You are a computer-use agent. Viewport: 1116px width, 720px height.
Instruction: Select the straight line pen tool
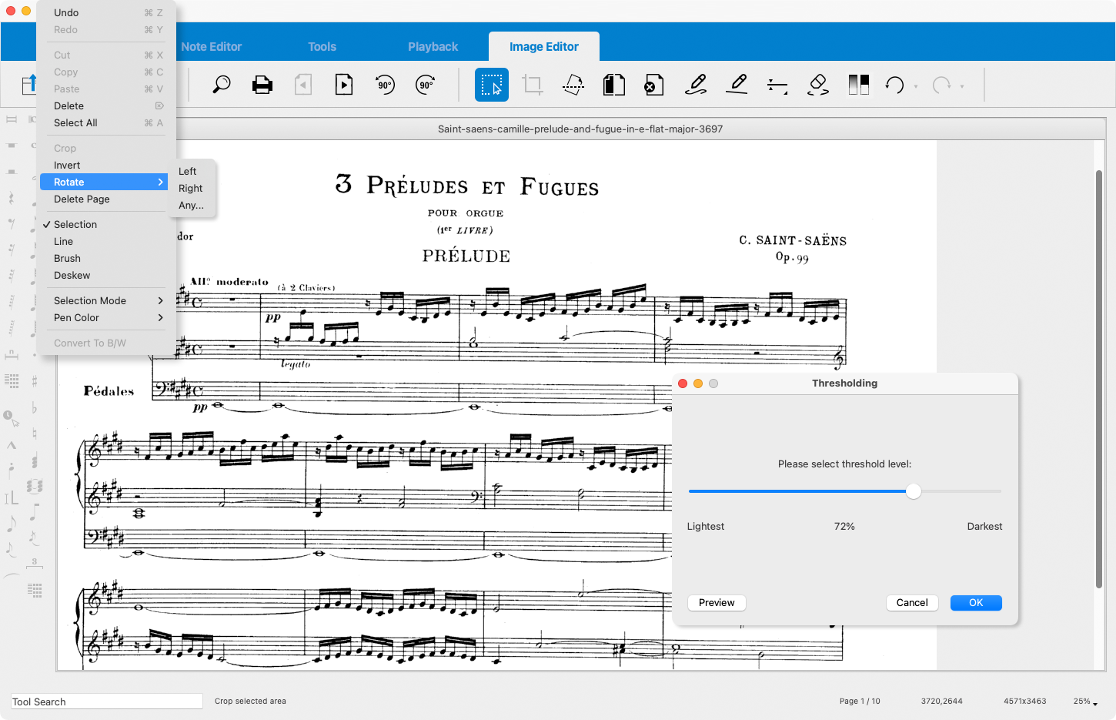[x=737, y=85]
